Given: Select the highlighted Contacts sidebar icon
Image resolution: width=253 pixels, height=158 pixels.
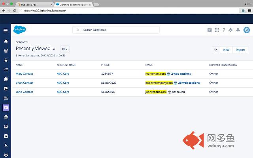Looking at the screenshot, I should (x=6, y=107).
